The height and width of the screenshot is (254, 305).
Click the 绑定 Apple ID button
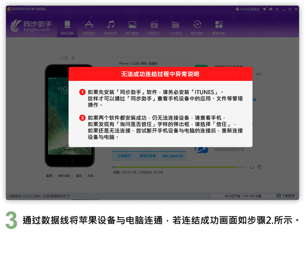pos(173,156)
